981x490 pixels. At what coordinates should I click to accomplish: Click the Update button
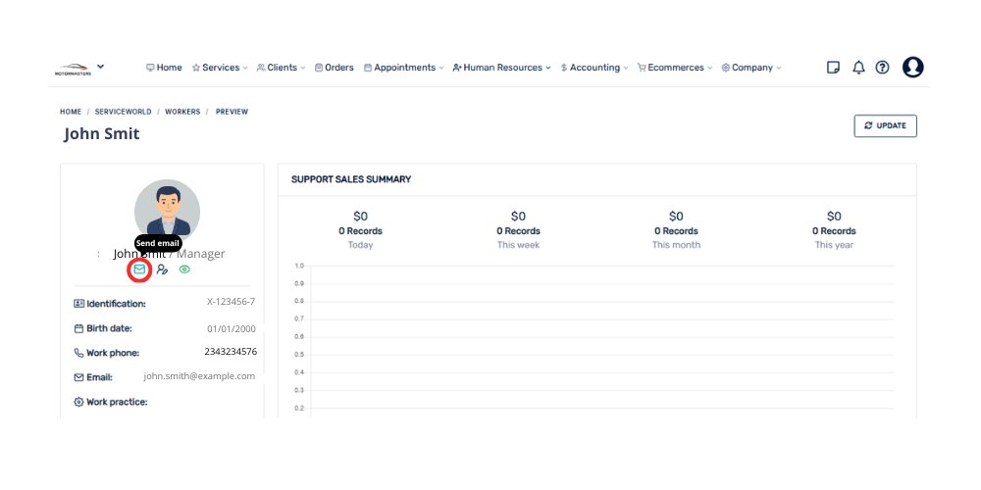pyautogui.click(x=885, y=125)
